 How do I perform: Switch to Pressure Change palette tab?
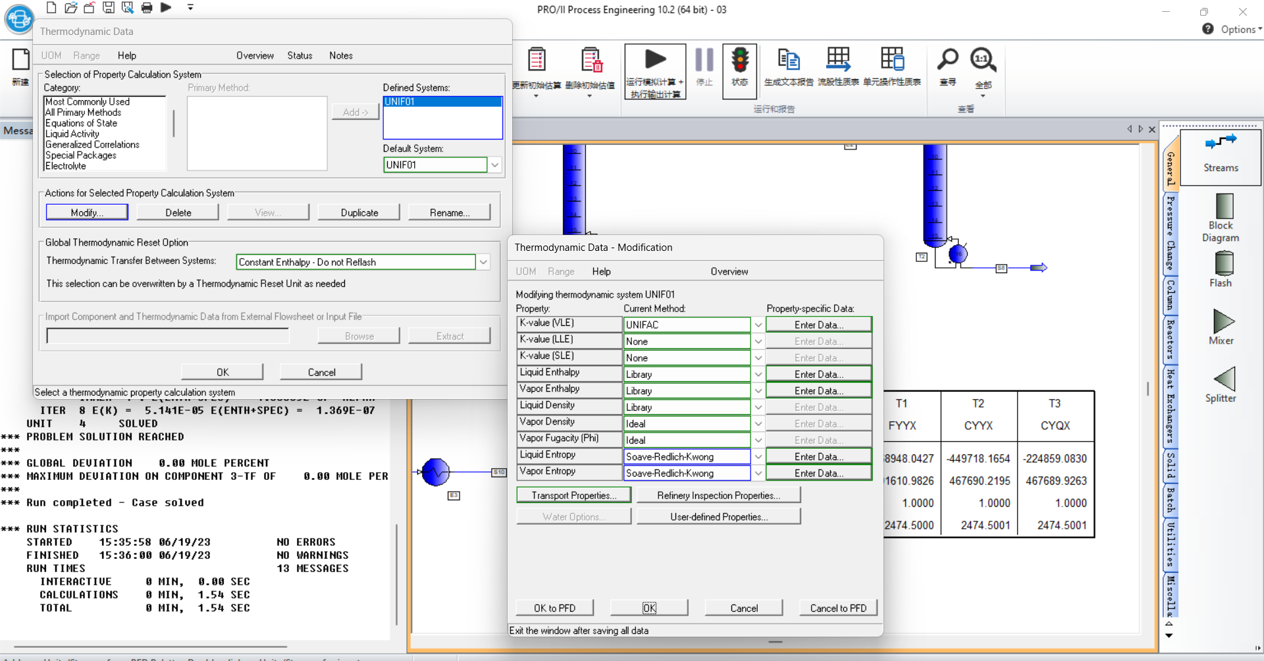(1171, 233)
